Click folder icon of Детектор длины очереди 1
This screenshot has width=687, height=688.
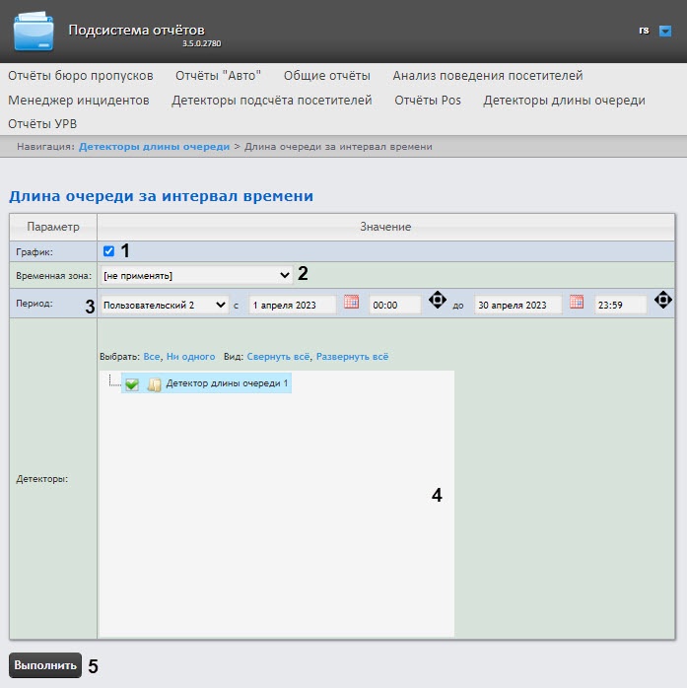point(154,384)
